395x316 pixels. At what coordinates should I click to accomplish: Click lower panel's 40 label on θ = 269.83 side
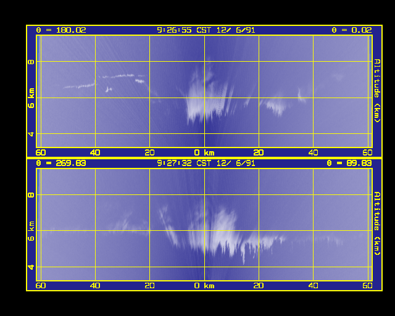[95, 286]
